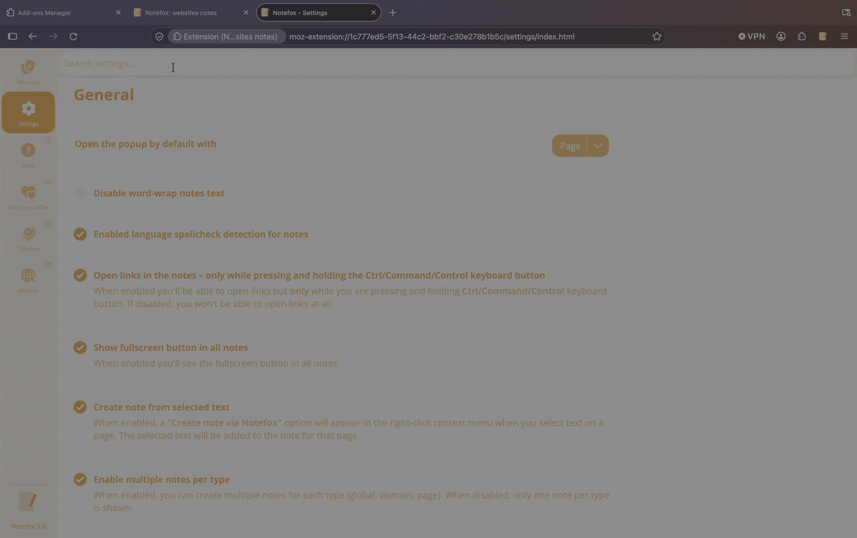
Task: Click the Notefox 5.0 logo
Action: (x=28, y=501)
